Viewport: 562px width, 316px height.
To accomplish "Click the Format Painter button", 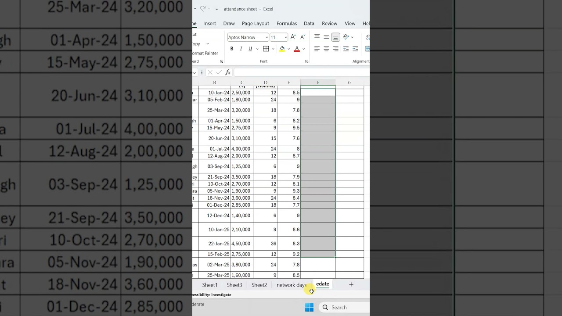I will click(x=205, y=53).
